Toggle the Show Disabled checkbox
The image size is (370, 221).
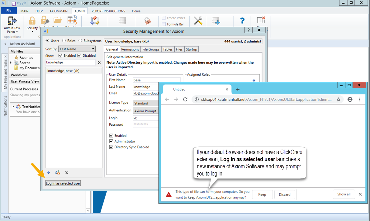pos(79,55)
